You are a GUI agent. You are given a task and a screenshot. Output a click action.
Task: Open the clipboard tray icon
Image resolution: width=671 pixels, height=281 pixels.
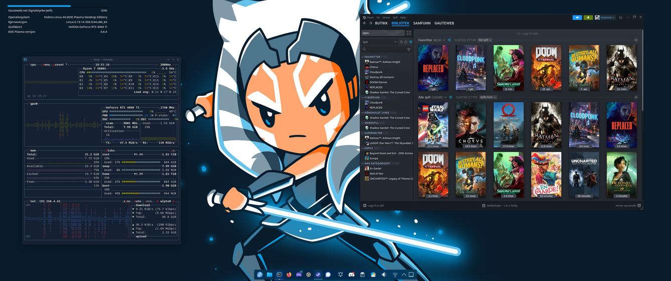click(362, 274)
